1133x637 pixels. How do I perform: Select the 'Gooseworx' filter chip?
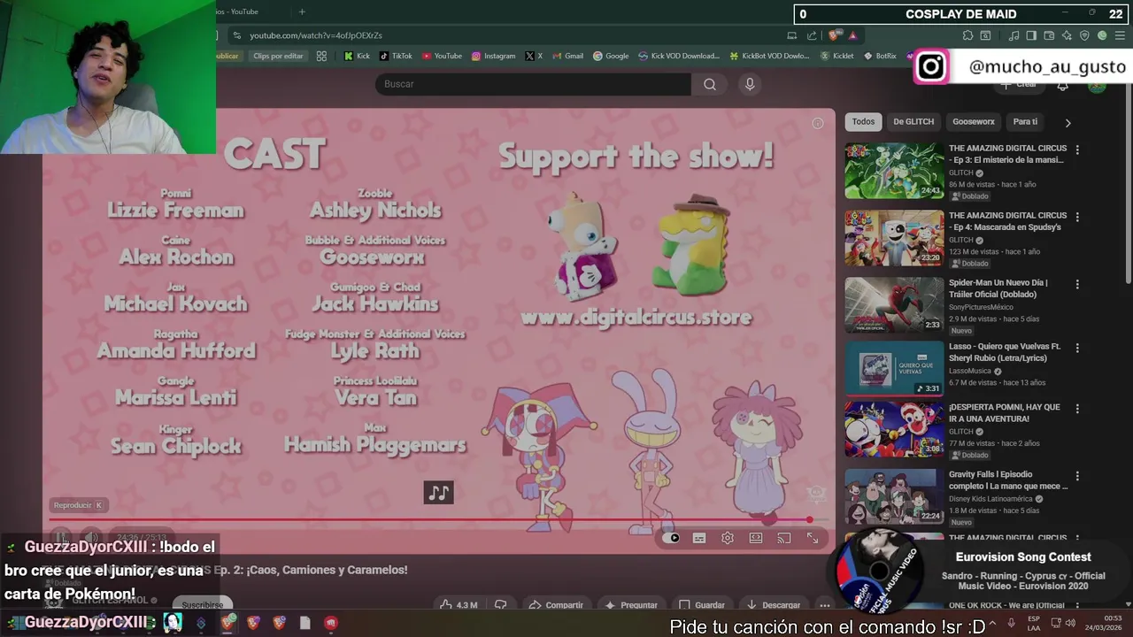(974, 122)
